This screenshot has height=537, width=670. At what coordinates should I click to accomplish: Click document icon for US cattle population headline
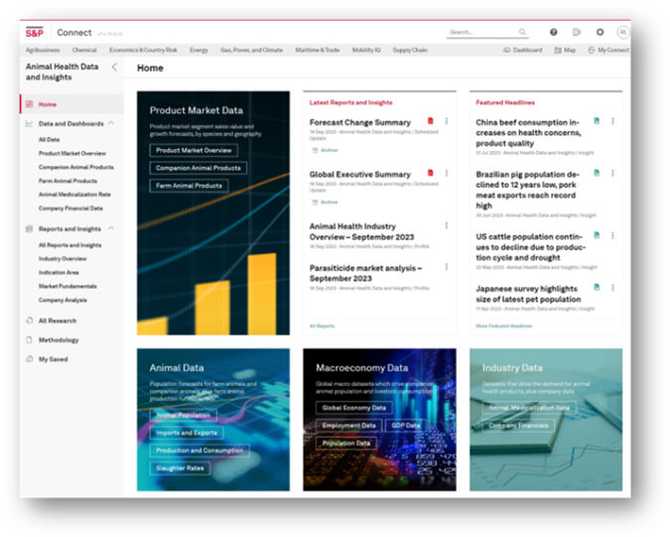[597, 235]
